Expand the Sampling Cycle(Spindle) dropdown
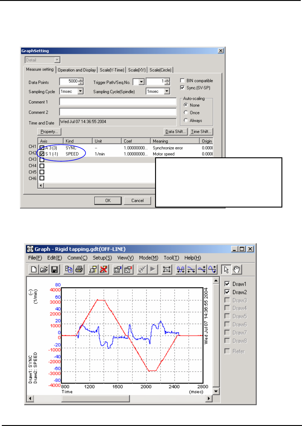 pos(167,91)
